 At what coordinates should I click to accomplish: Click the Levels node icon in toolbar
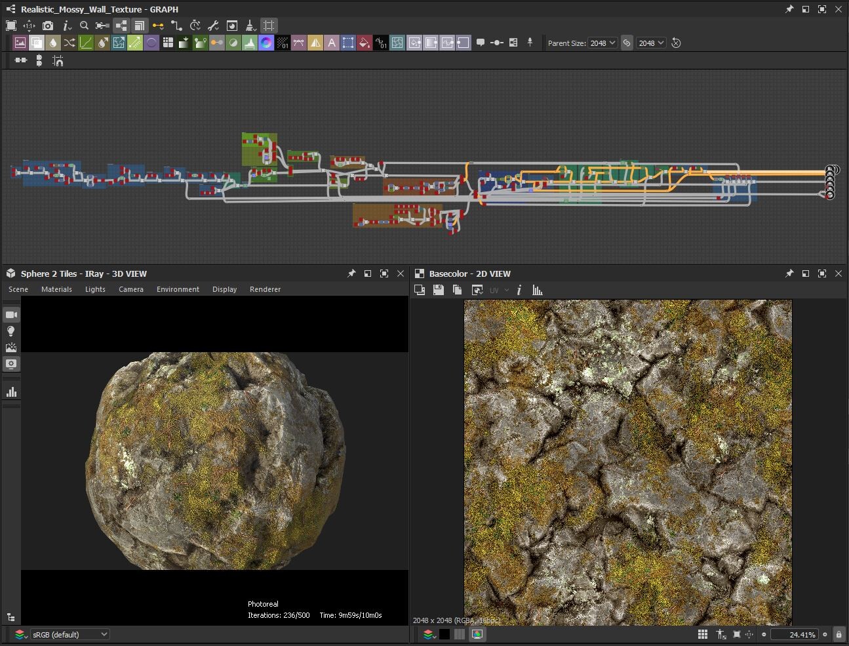(x=250, y=43)
